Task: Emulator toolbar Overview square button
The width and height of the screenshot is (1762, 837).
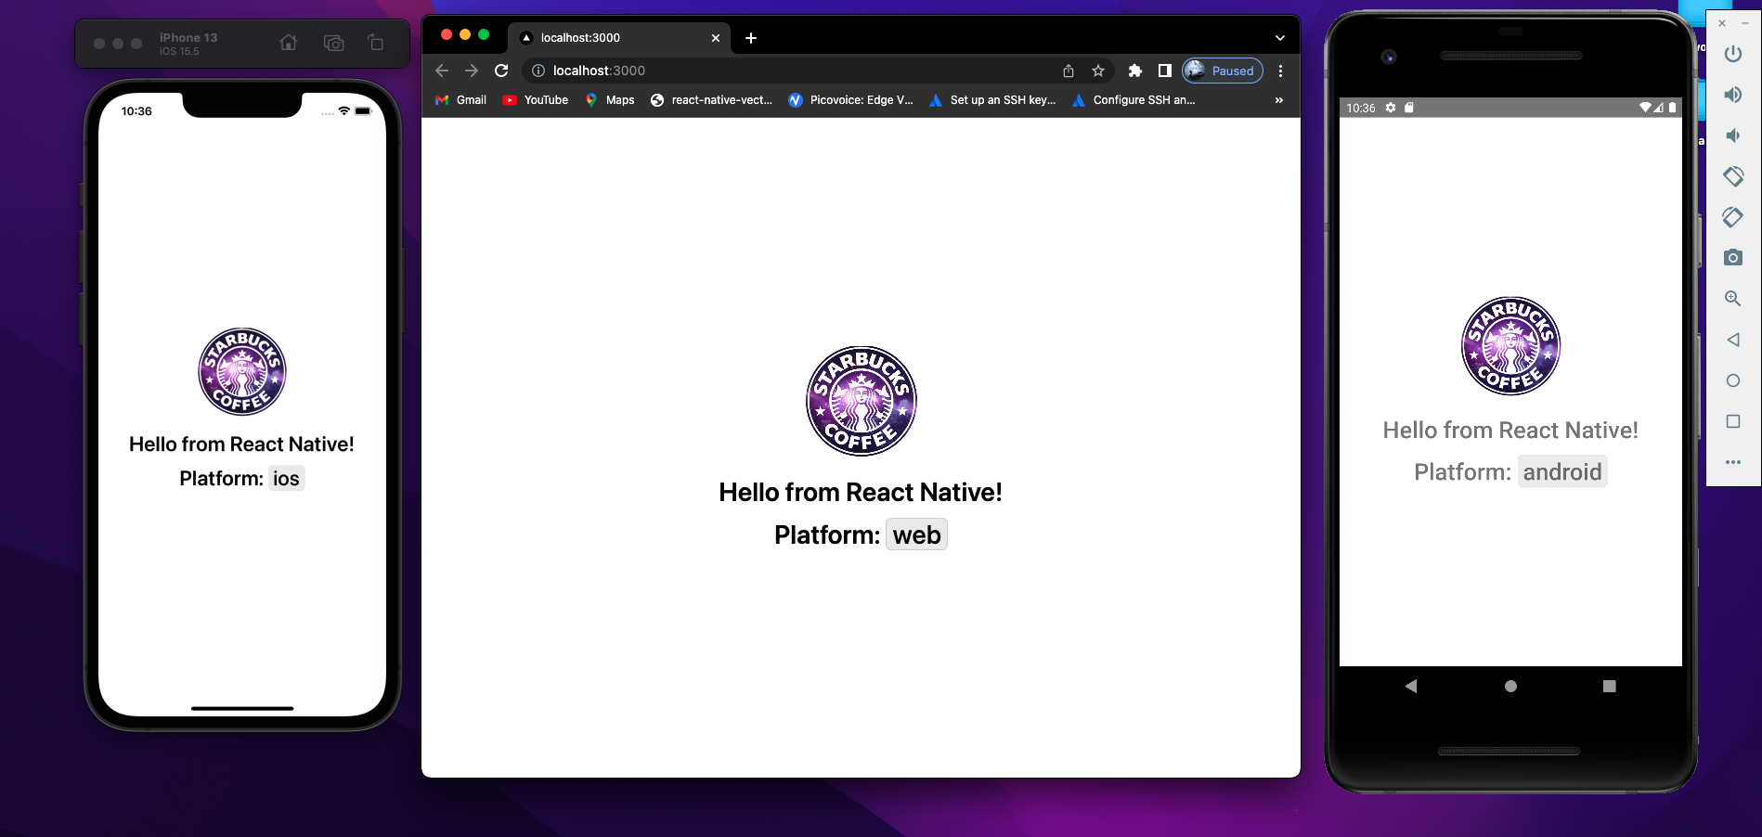Action: point(1732,421)
